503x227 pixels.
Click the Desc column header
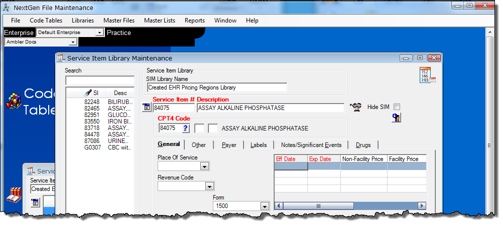[120, 93]
